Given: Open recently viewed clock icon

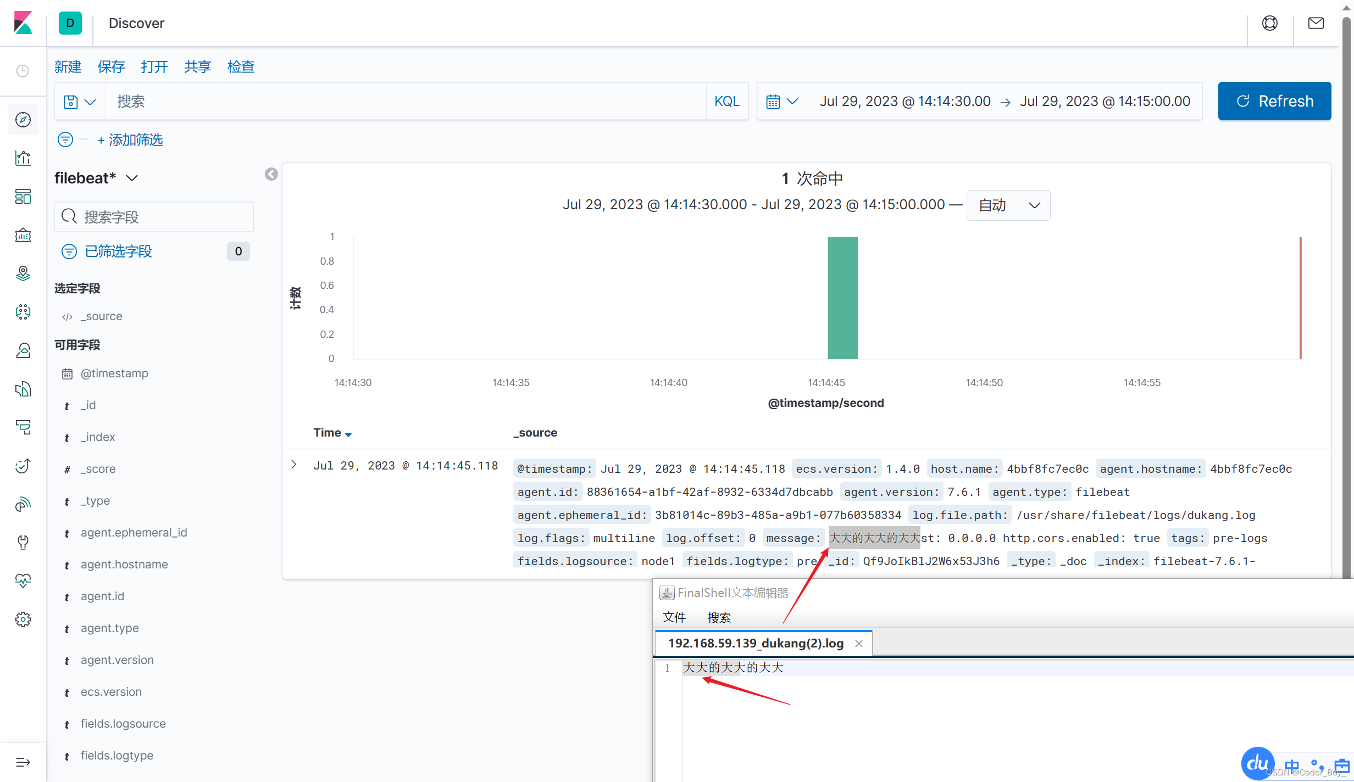Looking at the screenshot, I should point(23,71).
